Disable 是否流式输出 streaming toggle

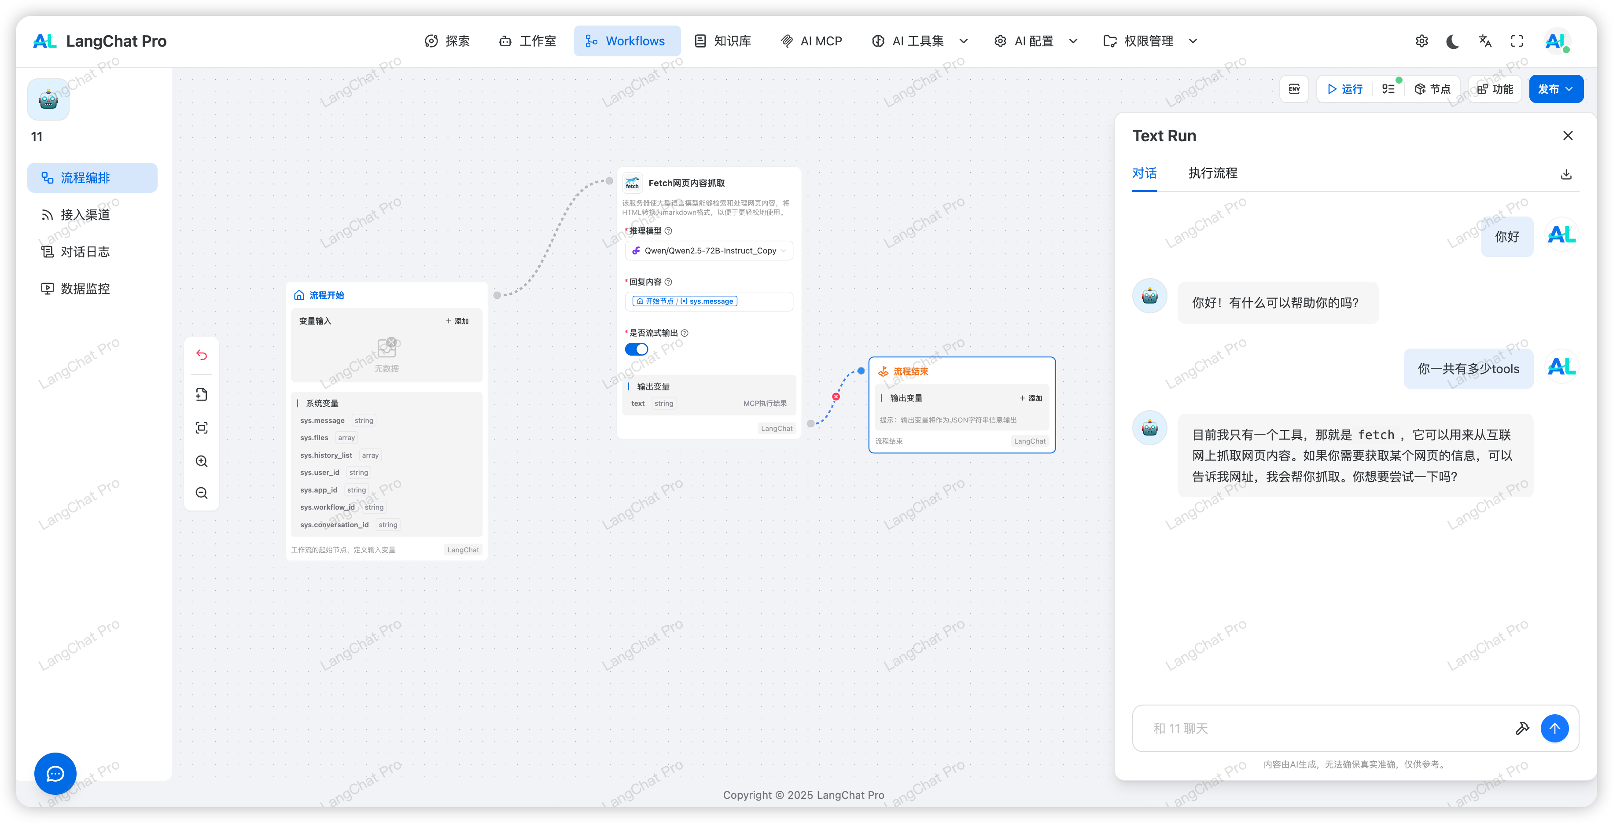click(636, 349)
